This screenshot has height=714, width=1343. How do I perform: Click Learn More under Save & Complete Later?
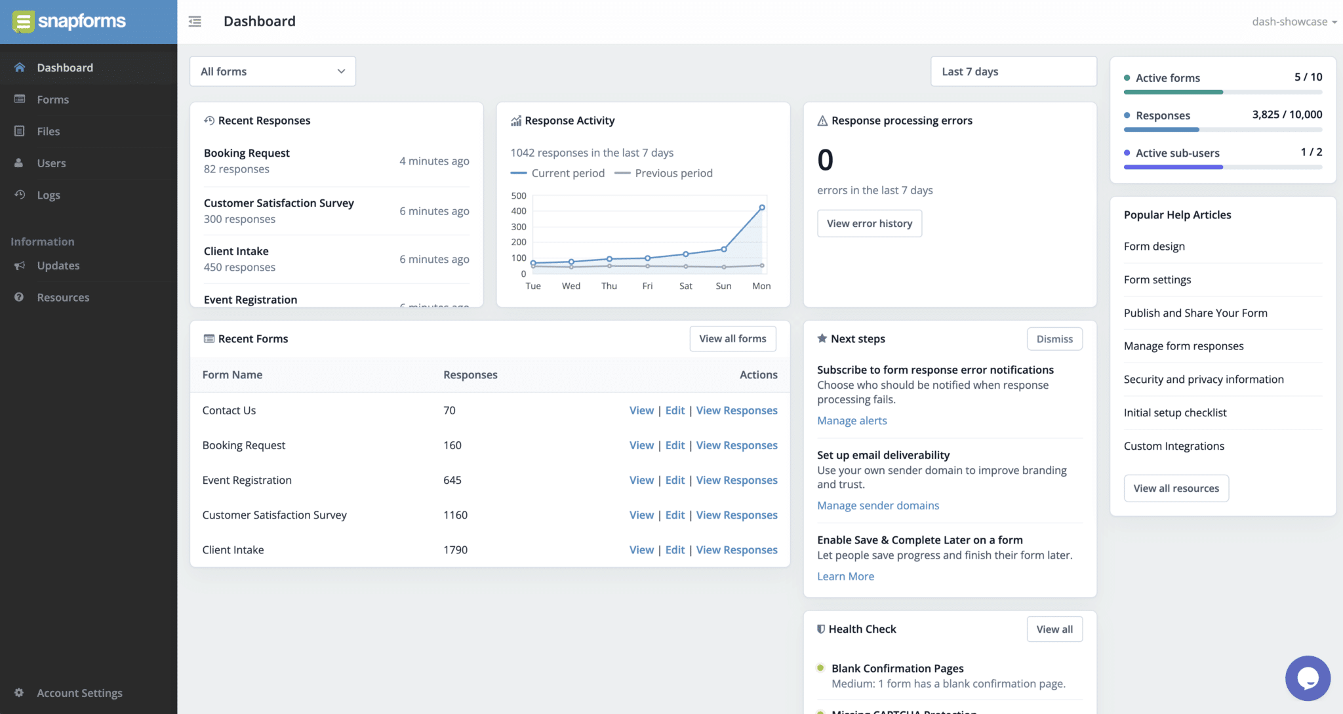coord(845,576)
